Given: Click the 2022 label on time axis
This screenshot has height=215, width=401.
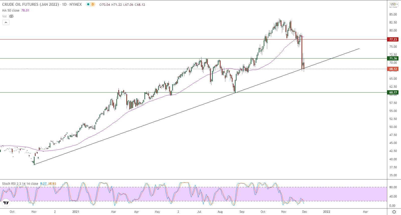Looking at the screenshot, I should point(327,212).
